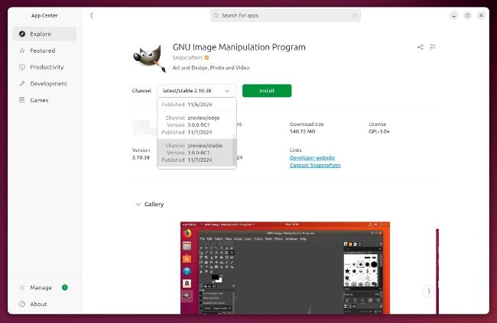Open the Development category

point(44,83)
